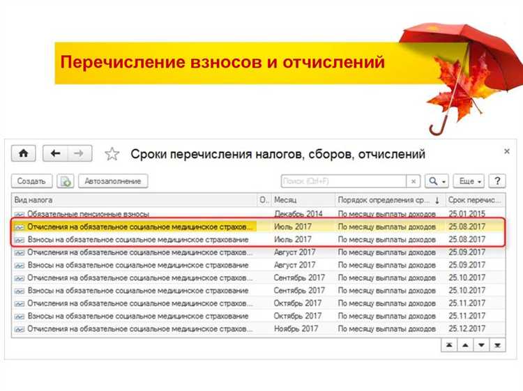Jump to the last record in the list
The image size is (523, 391).
[497, 345]
